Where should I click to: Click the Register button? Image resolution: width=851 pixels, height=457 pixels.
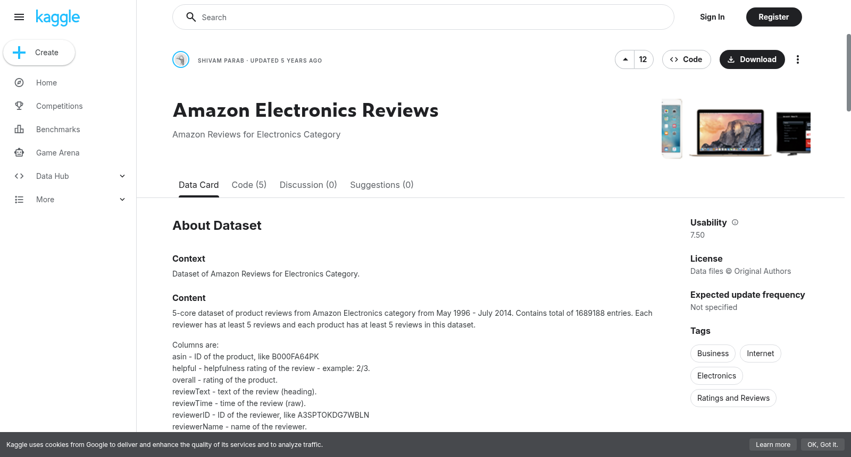pos(774,17)
